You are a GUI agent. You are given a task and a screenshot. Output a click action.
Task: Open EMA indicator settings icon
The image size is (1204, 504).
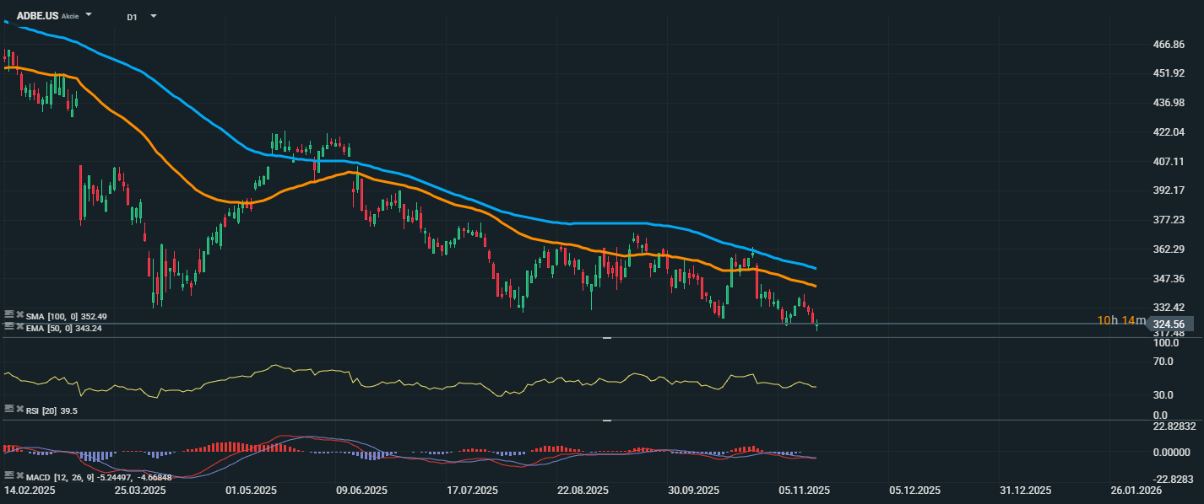click(x=8, y=326)
